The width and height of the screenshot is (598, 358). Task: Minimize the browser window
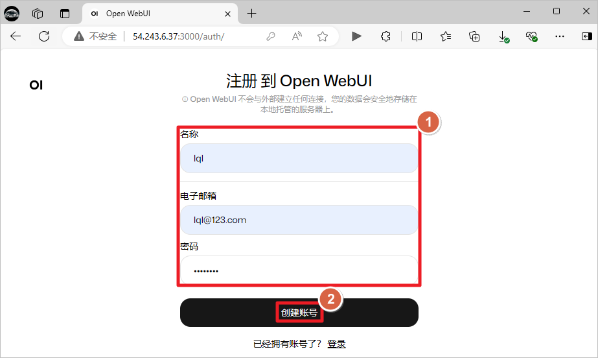527,12
